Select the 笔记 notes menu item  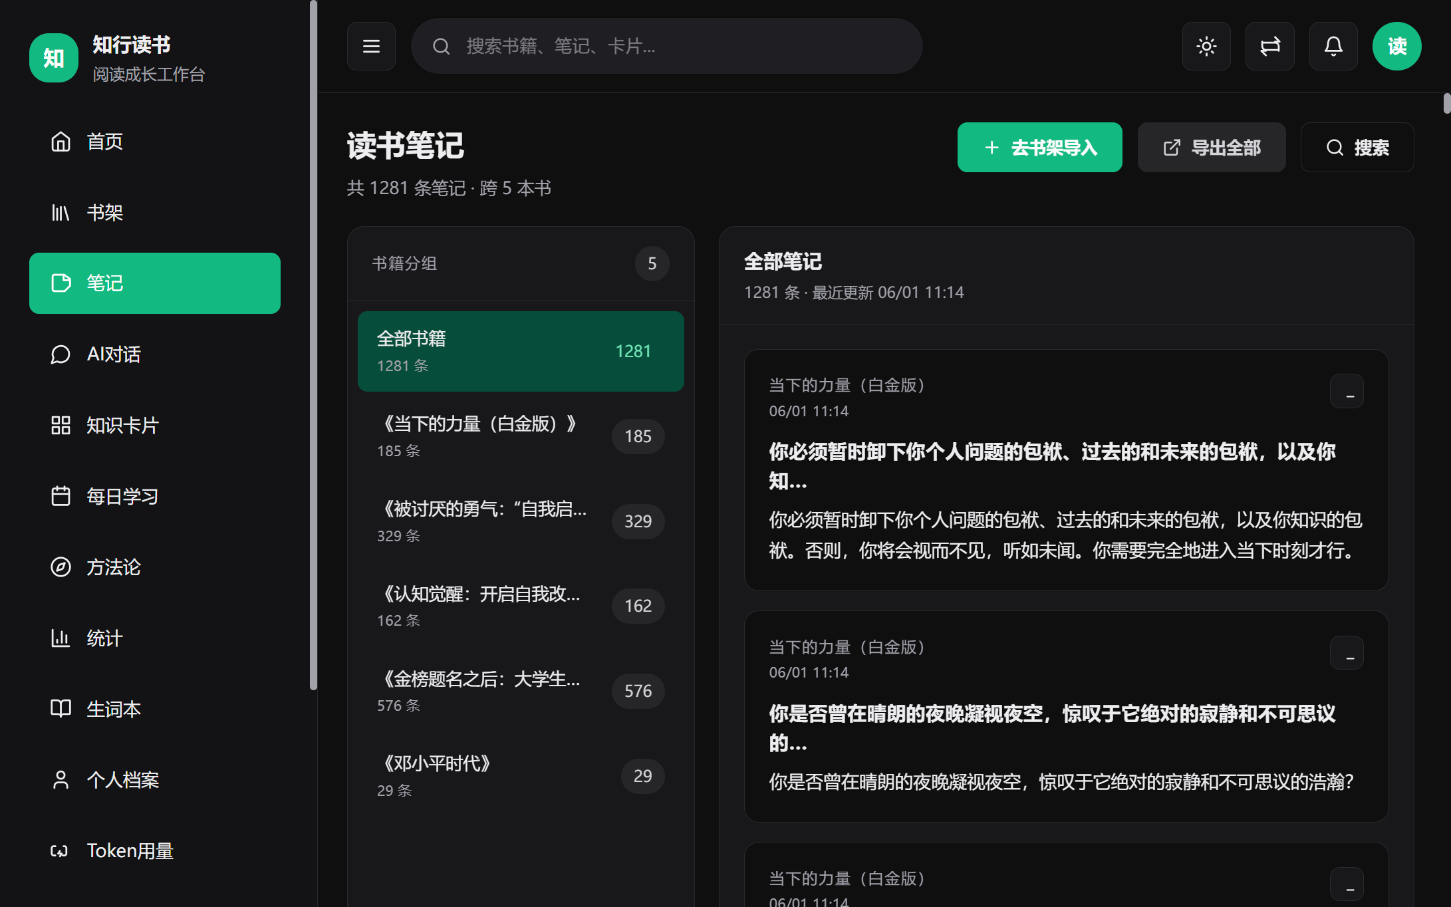coord(155,283)
